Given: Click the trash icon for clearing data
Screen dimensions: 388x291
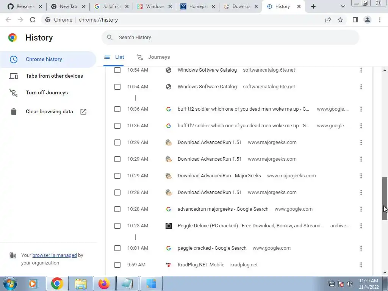Looking at the screenshot, I should [13, 112].
